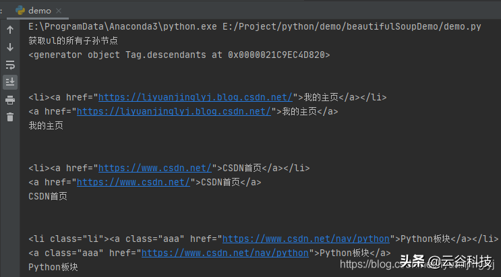Clear console with the trash icon

(x=10, y=117)
